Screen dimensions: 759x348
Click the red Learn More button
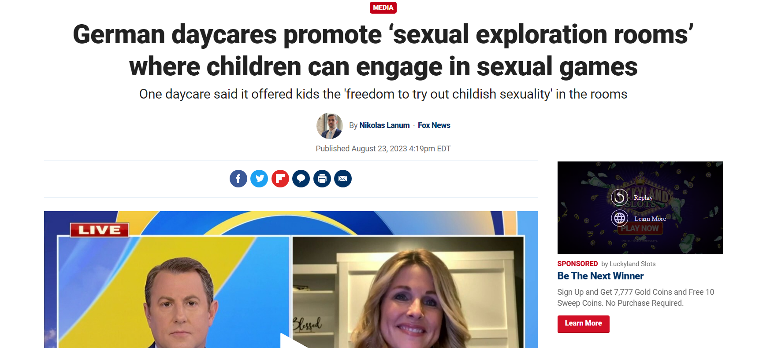click(583, 324)
